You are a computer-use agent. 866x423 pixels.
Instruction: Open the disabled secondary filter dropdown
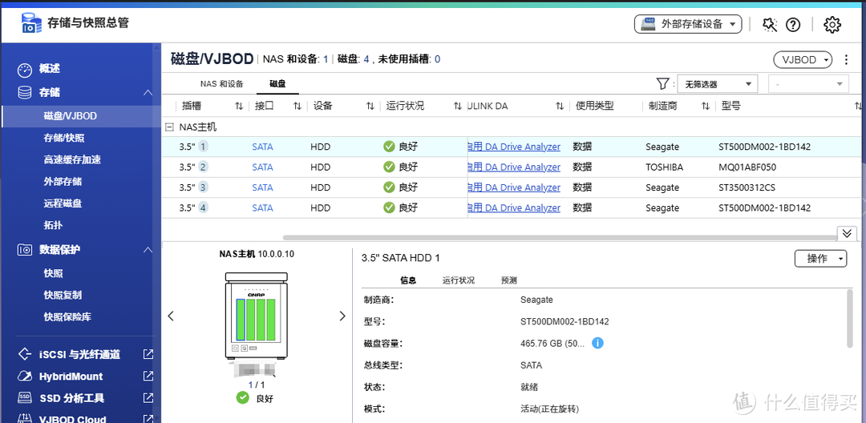coord(808,84)
